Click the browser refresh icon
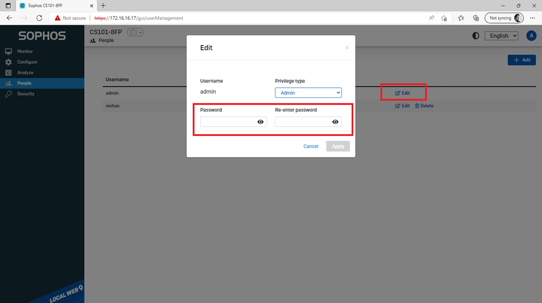The image size is (542, 303). (x=39, y=18)
